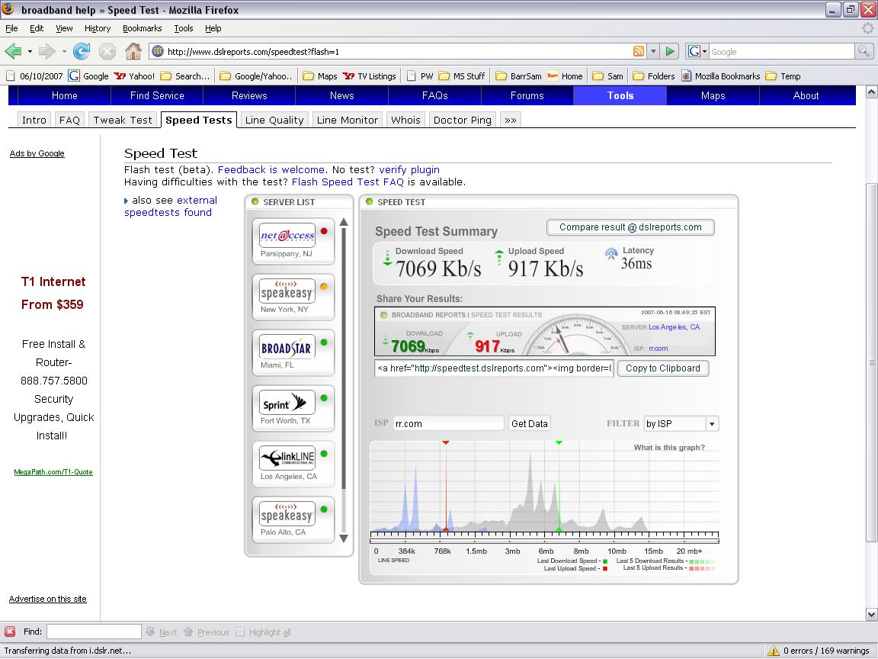Click Find Previous arrow button

coord(206,632)
